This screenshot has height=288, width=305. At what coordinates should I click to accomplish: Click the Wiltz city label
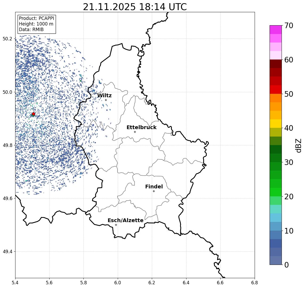pyautogui.click(x=104, y=95)
